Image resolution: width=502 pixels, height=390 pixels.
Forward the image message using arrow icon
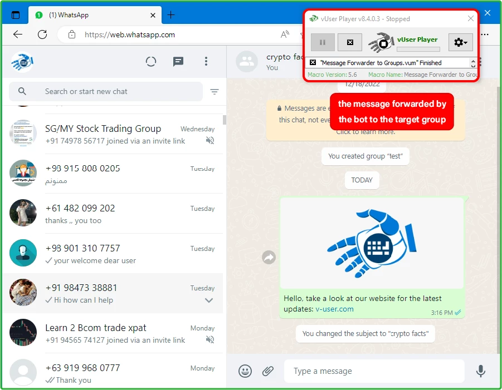[x=269, y=258]
